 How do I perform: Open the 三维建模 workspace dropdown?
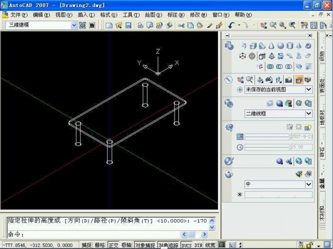[74, 25]
